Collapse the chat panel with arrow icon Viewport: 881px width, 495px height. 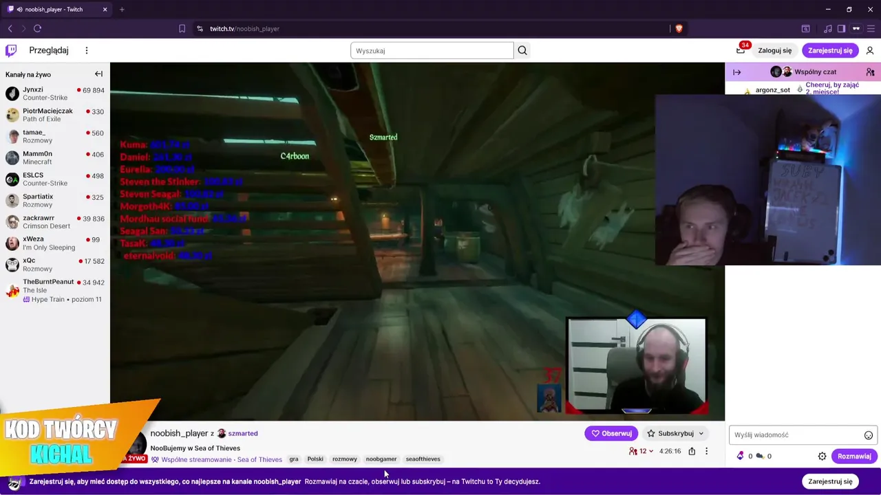click(x=737, y=72)
